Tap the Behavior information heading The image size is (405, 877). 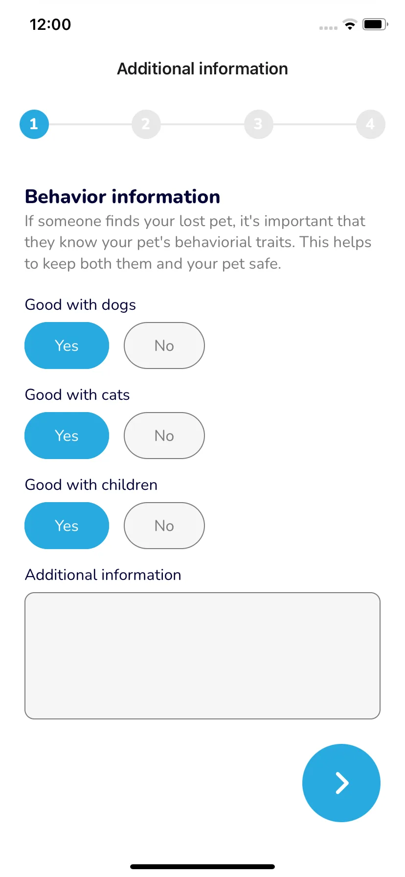[x=123, y=197]
